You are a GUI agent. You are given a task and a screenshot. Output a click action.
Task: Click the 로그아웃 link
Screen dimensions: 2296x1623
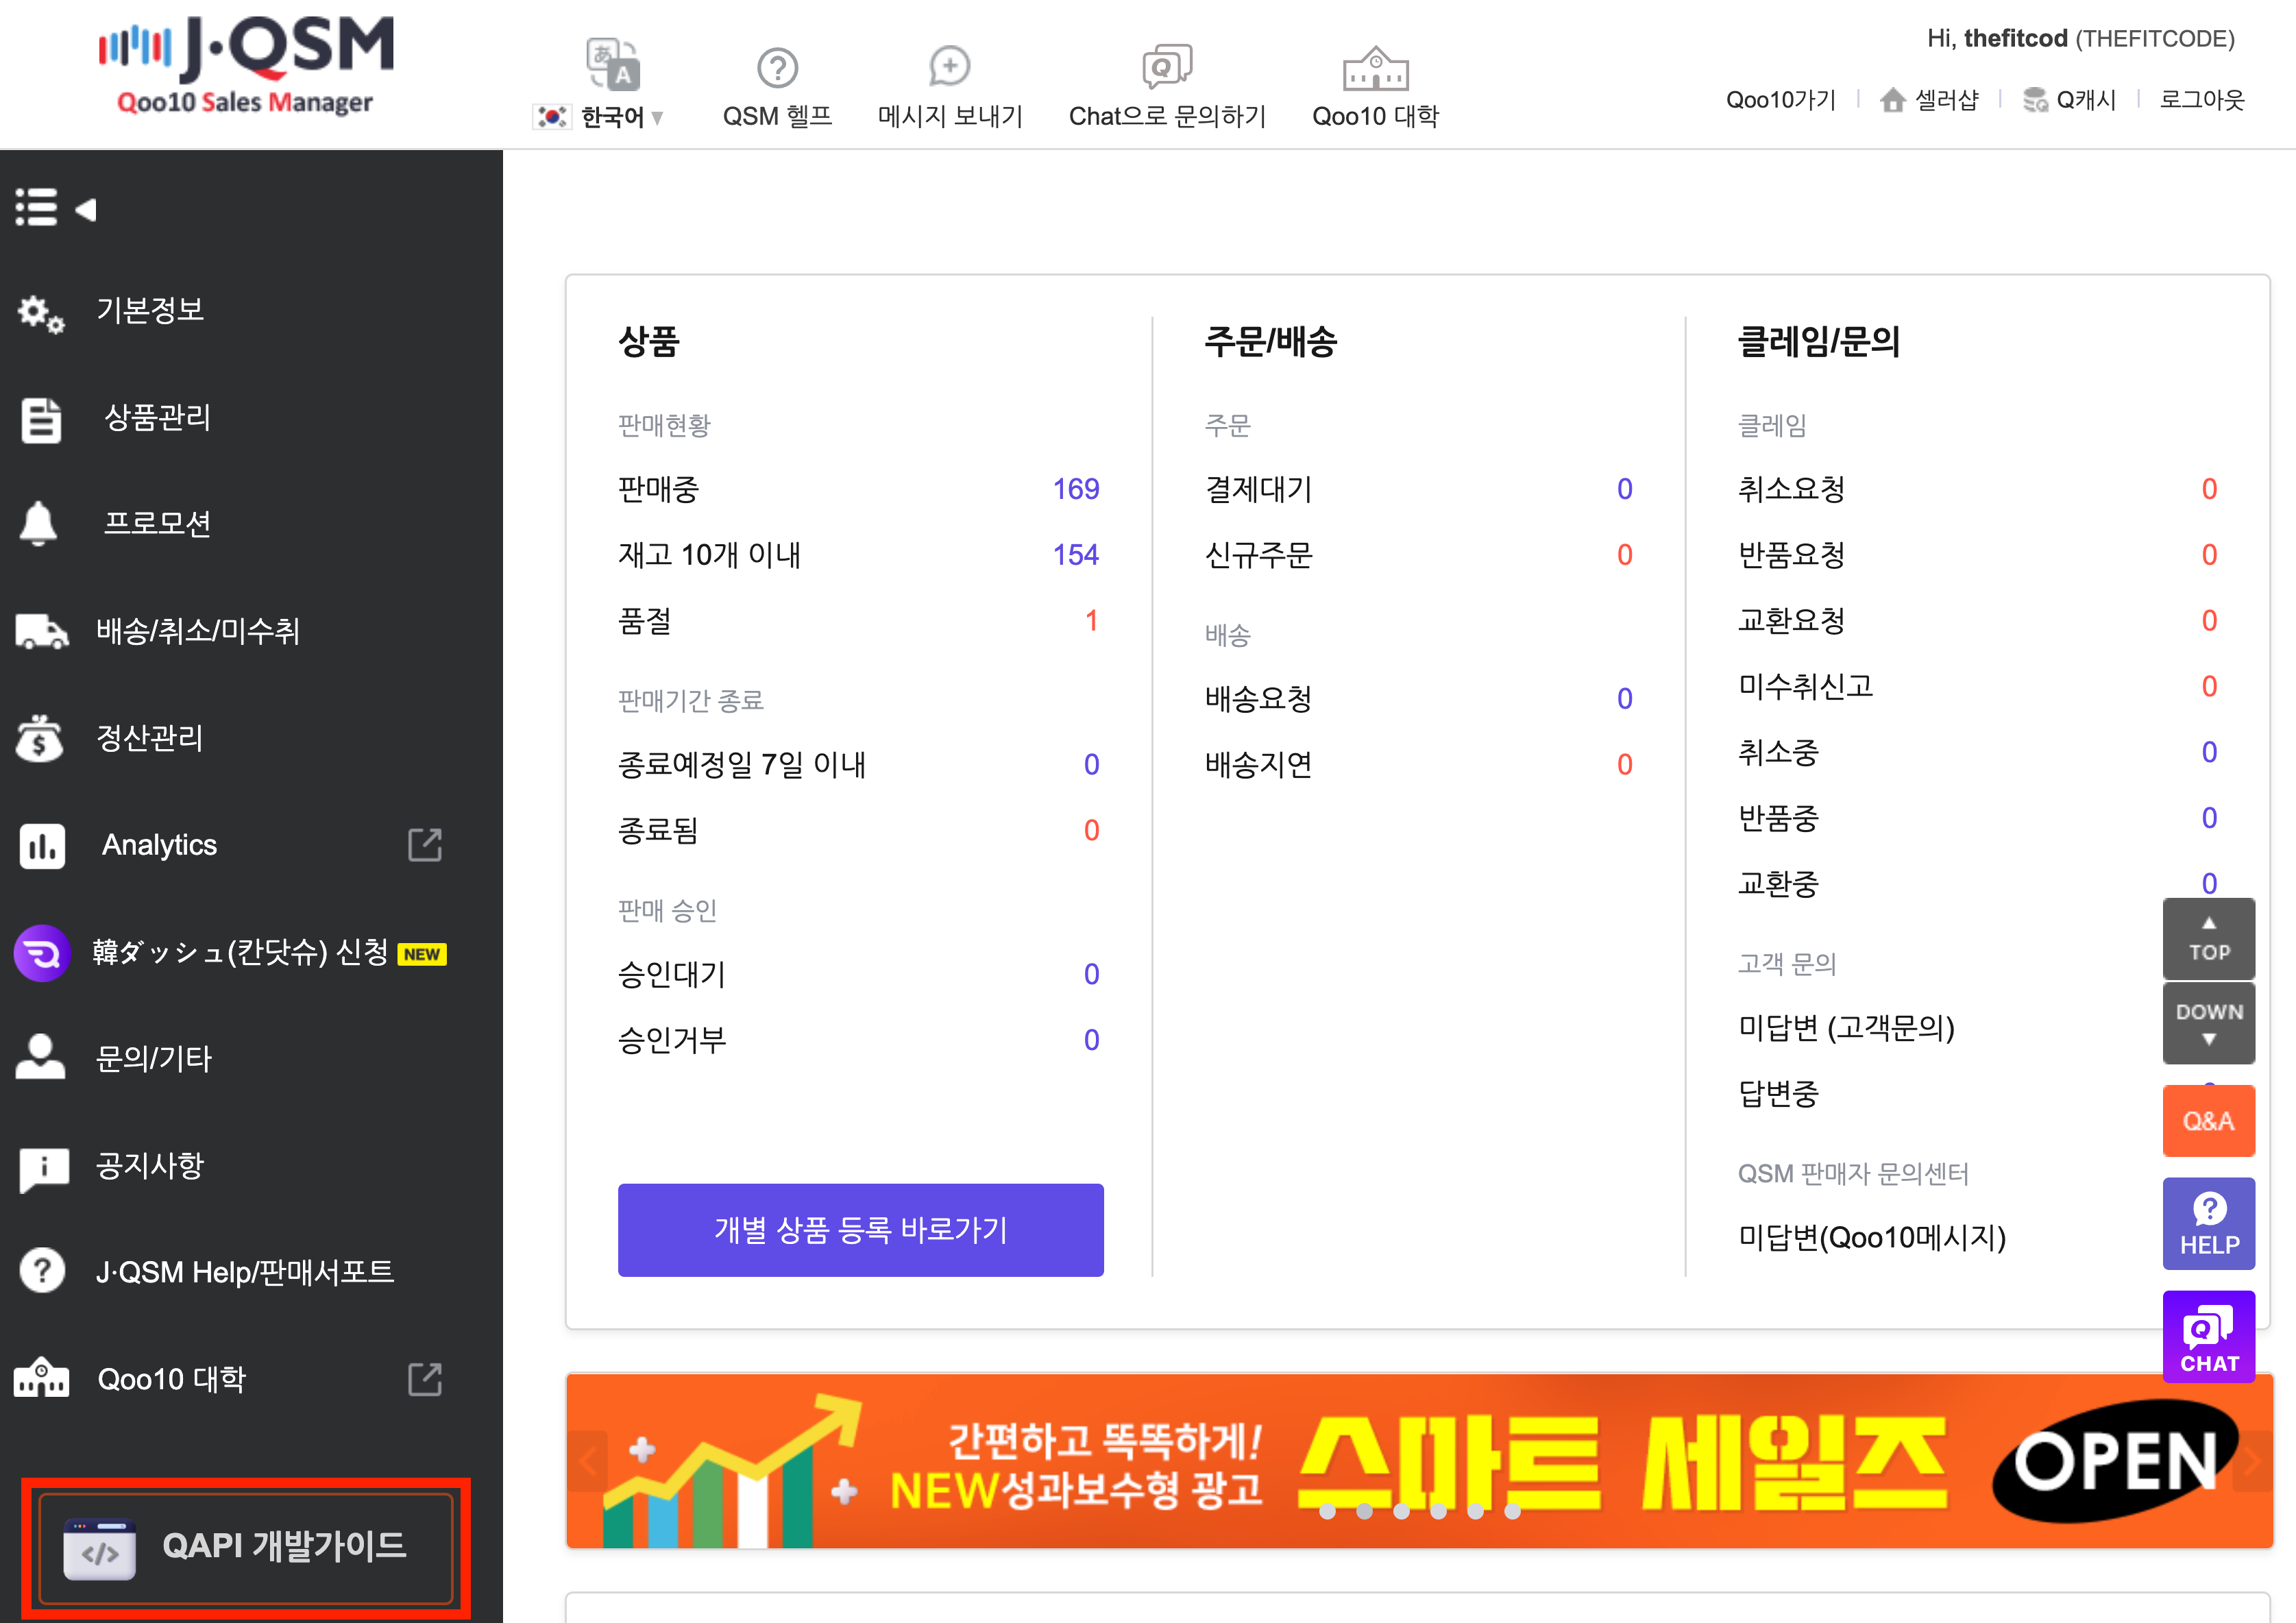[2202, 100]
